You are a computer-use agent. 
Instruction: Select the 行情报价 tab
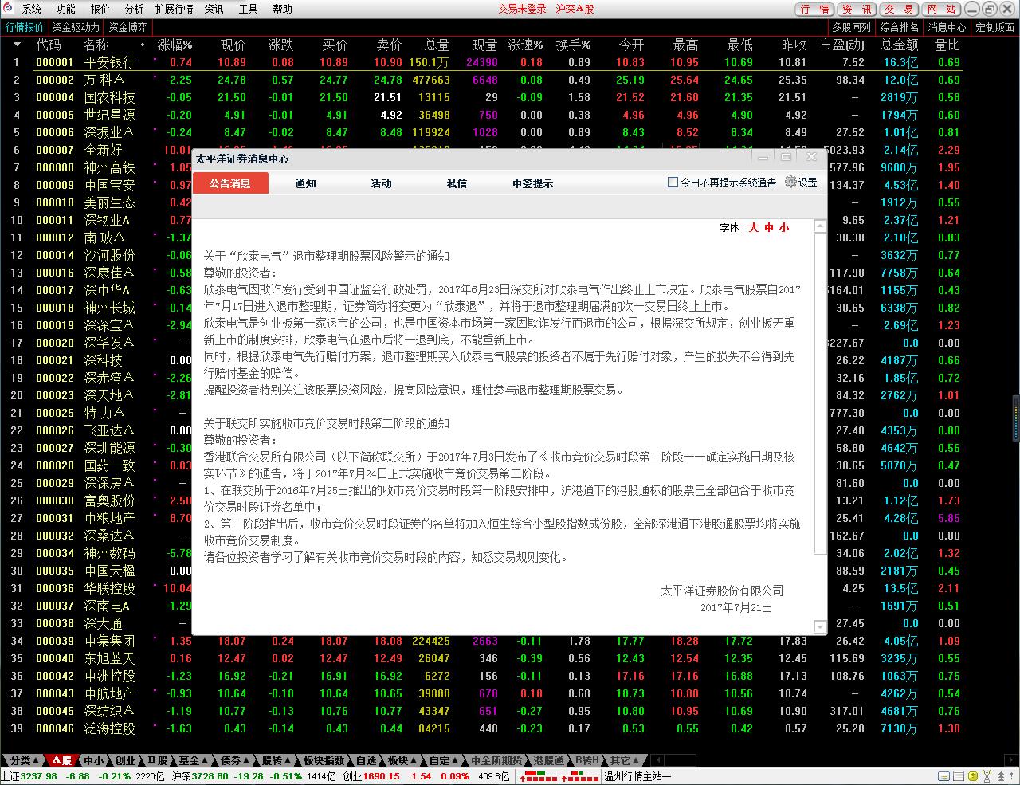point(25,27)
